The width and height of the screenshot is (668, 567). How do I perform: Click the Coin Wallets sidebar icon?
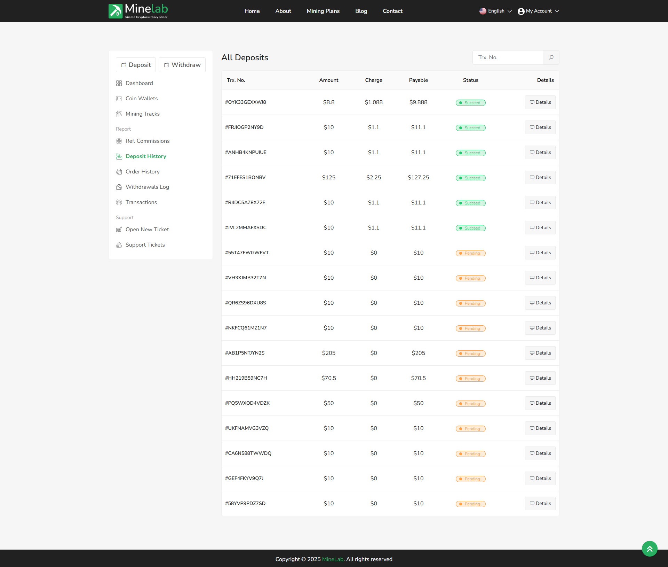coord(119,99)
